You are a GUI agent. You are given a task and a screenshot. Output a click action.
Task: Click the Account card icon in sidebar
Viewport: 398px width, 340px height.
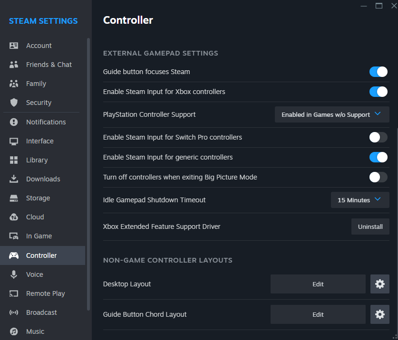tap(14, 46)
